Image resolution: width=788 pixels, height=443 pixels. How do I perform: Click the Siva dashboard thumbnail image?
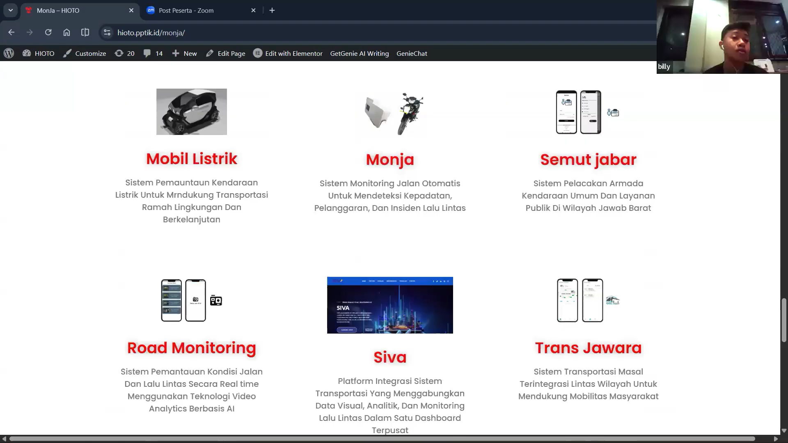tap(390, 305)
